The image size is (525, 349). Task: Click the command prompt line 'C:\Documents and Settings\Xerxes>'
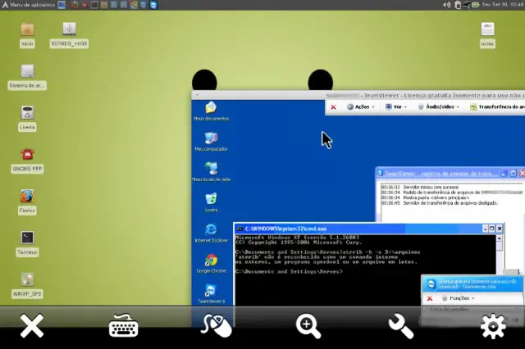[x=289, y=271]
